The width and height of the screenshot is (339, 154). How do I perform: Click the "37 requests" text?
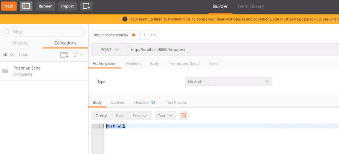(23, 74)
